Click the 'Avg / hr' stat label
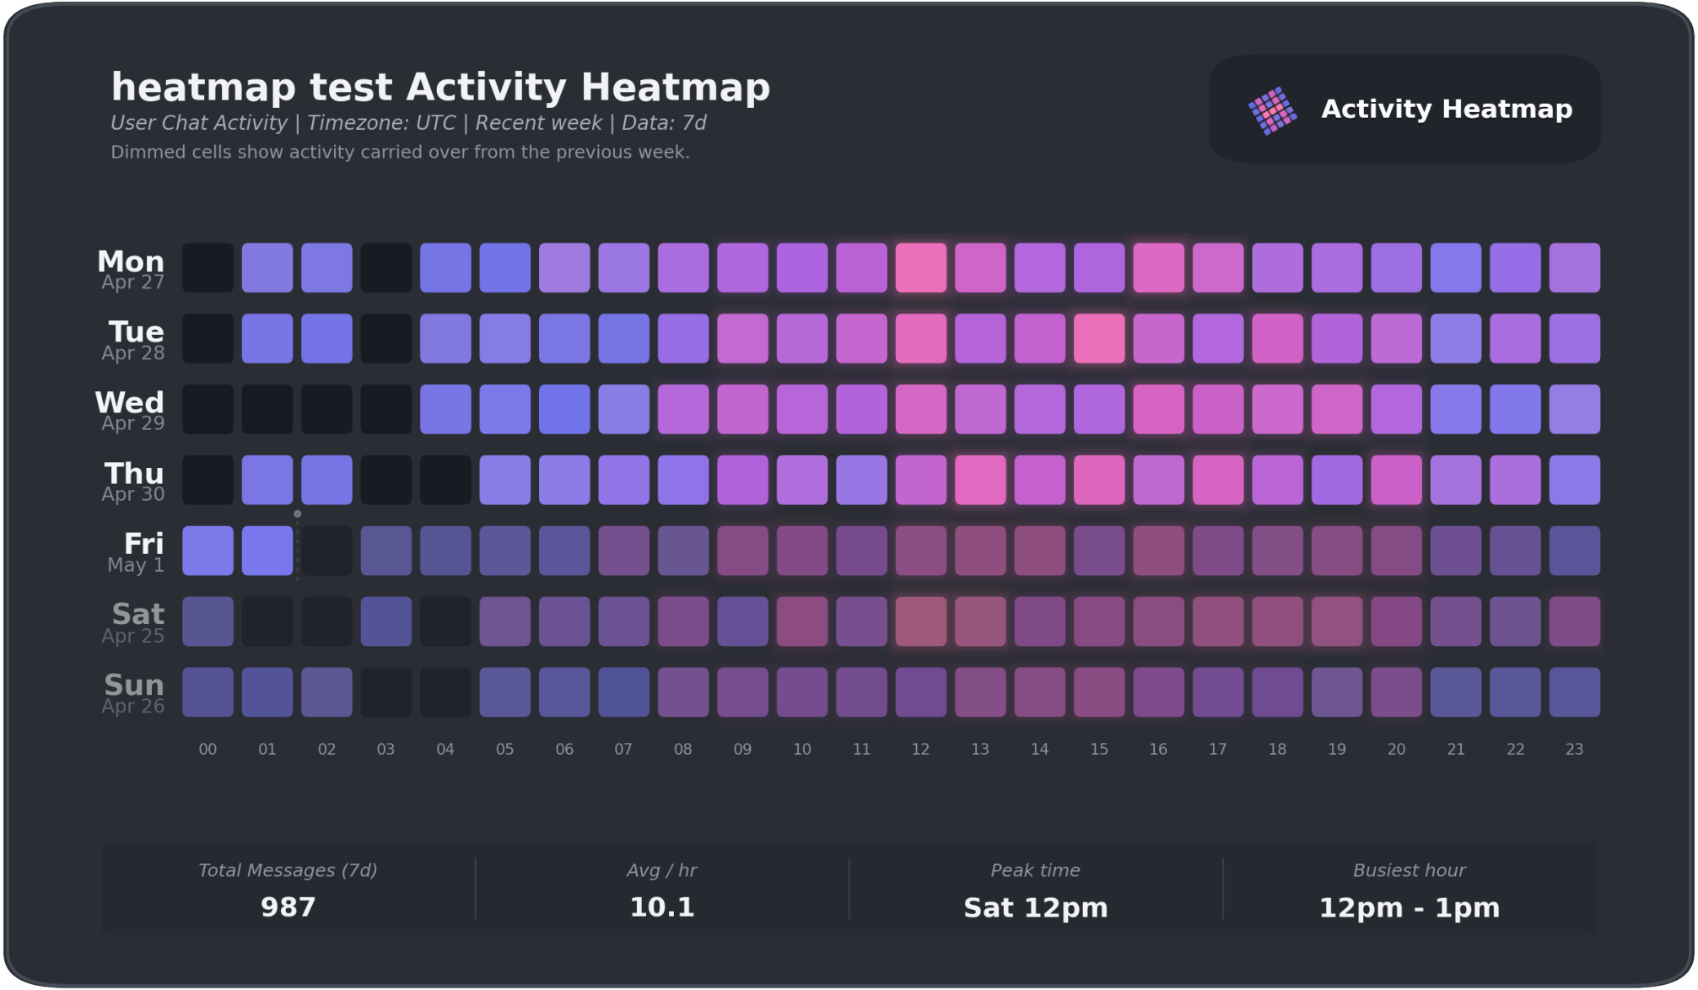 (662, 870)
